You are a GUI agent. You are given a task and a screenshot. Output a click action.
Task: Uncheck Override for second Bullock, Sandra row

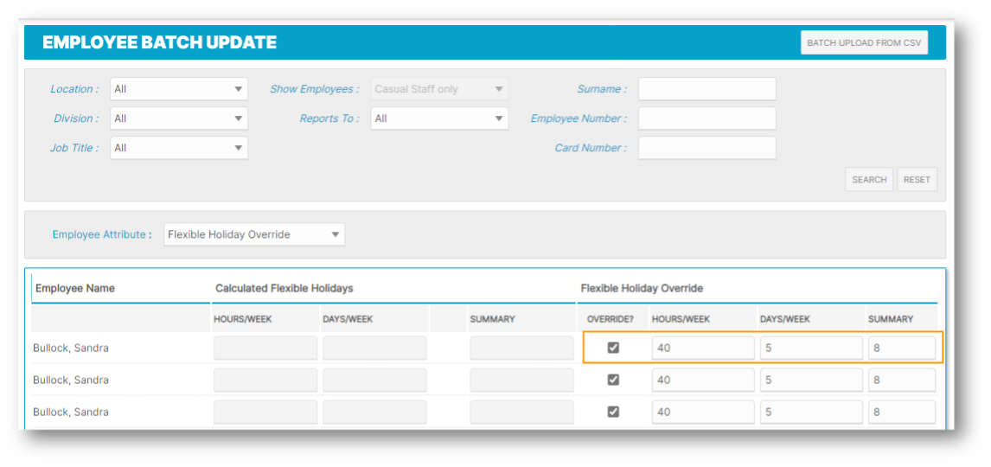click(613, 380)
